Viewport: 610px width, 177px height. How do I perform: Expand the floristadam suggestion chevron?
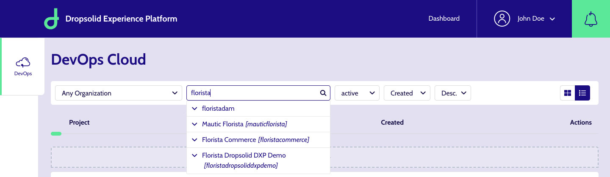point(194,109)
